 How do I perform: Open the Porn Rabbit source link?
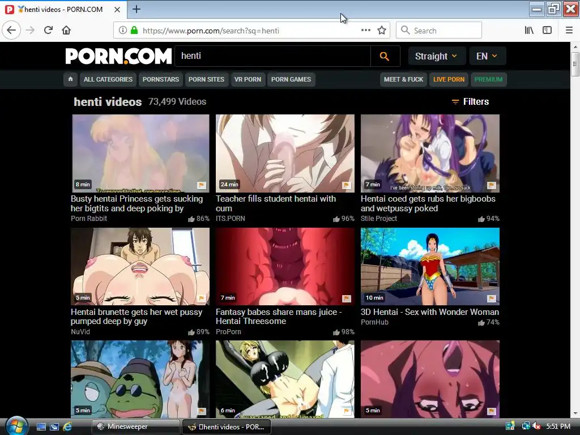point(89,219)
